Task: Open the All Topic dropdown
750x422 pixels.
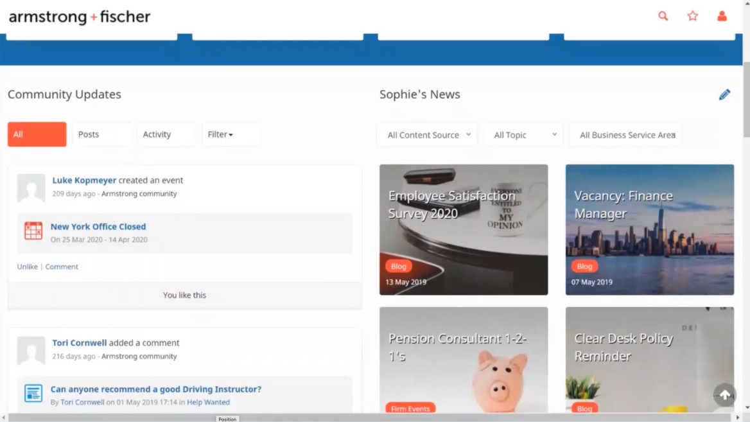Action: coord(522,135)
